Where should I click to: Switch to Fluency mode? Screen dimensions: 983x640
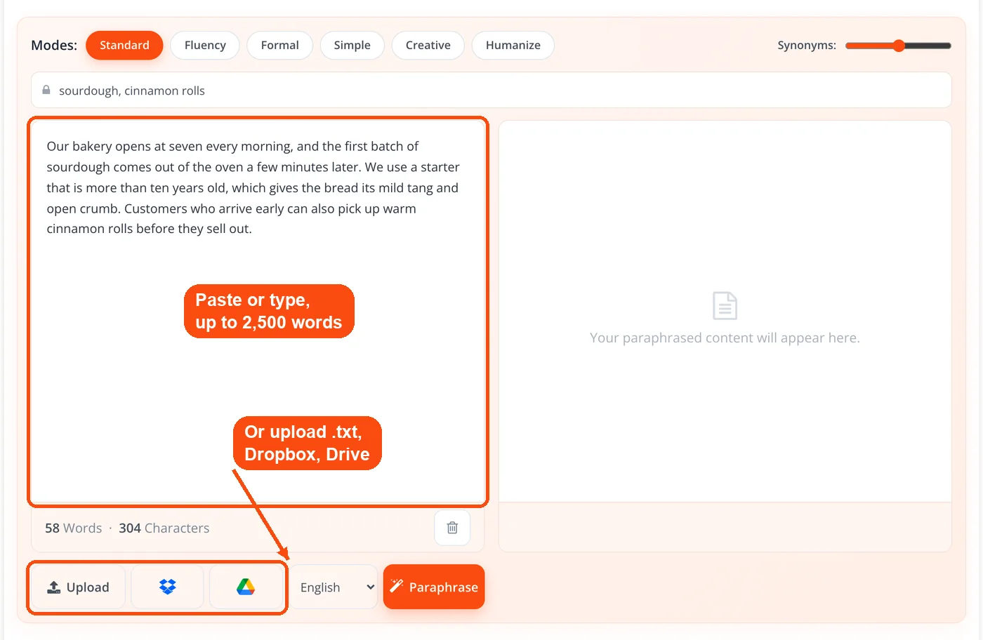click(205, 45)
